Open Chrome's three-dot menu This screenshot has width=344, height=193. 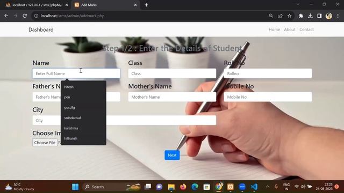point(338,16)
